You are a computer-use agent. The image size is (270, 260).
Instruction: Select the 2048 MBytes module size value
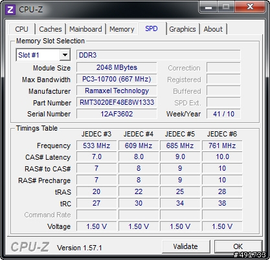point(117,67)
